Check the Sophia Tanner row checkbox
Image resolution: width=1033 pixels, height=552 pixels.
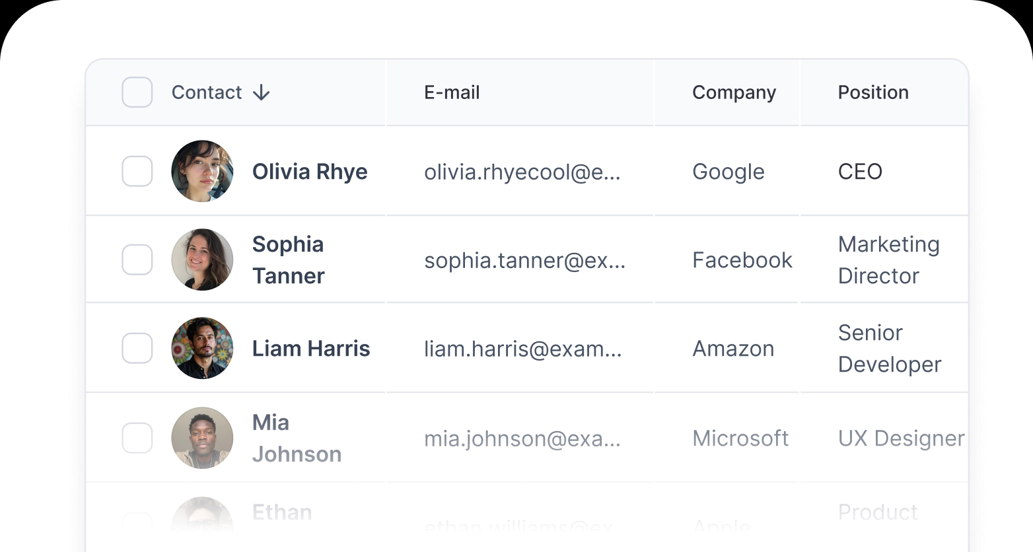click(x=137, y=259)
